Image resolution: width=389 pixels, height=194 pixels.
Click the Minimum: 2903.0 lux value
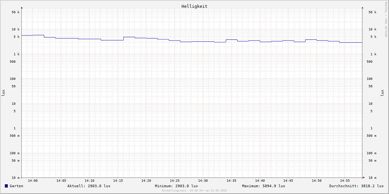pyautogui.click(x=176, y=186)
